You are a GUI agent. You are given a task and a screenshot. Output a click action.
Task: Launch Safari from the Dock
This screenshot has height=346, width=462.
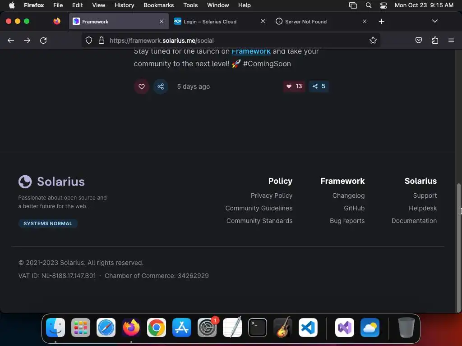click(x=106, y=328)
